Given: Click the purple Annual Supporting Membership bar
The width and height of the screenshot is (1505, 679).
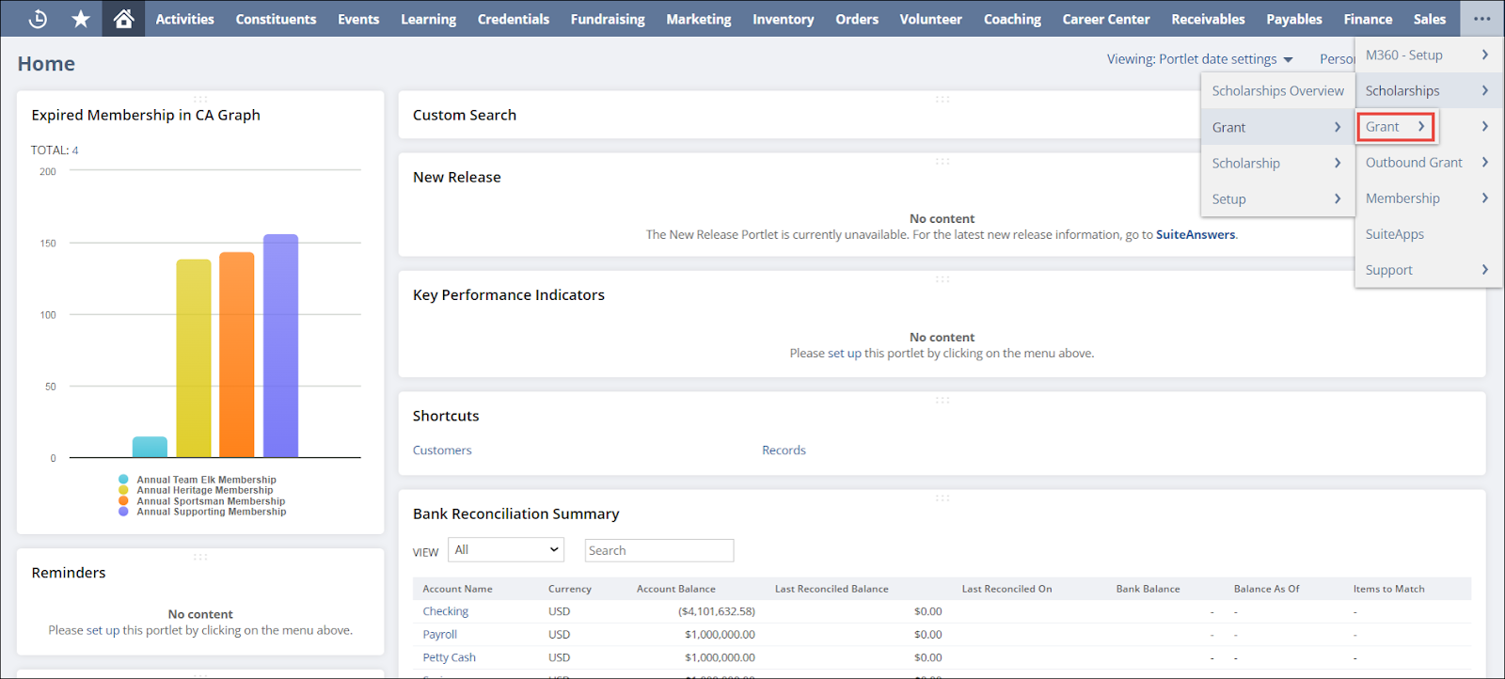Looking at the screenshot, I should 280,345.
